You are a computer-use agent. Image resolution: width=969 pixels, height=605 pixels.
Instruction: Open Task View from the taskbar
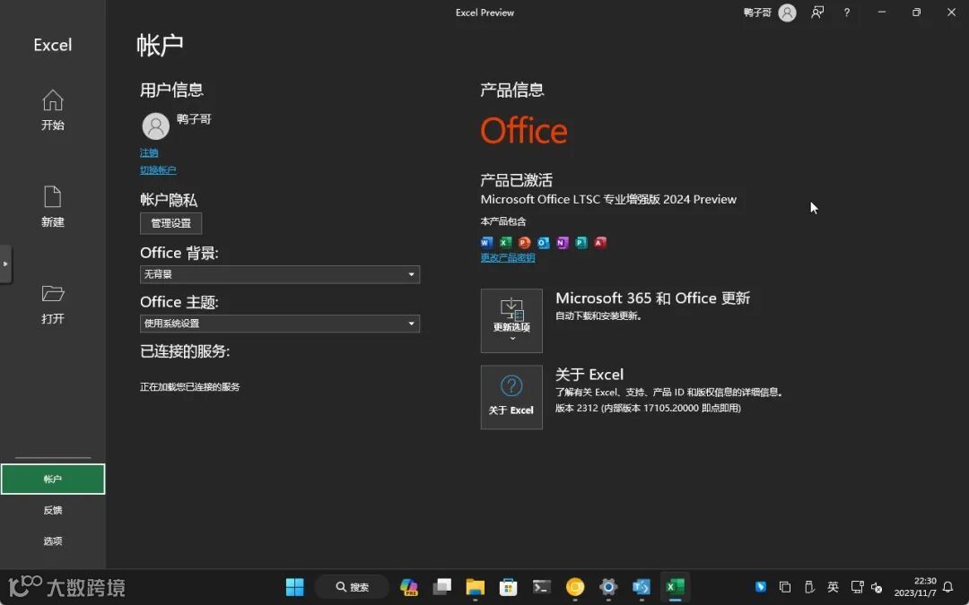tap(441, 586)
